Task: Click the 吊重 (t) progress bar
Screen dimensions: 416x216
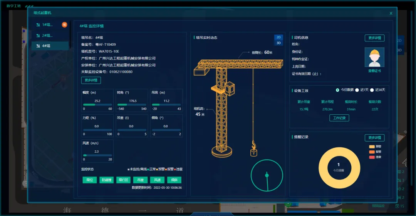Action: pos(132,130)
